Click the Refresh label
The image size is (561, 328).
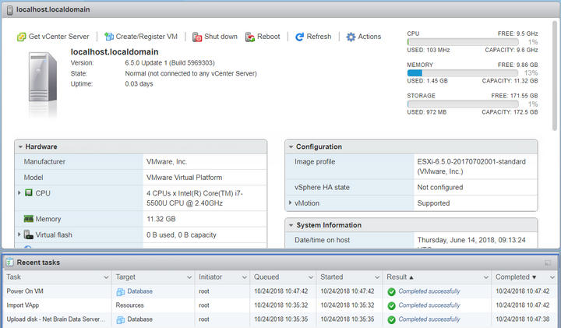coord(319,37)
